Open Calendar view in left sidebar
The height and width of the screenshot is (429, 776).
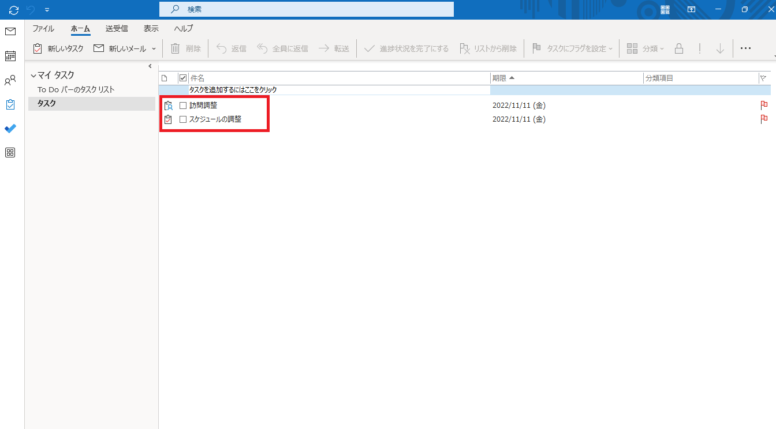pos(10,56)
